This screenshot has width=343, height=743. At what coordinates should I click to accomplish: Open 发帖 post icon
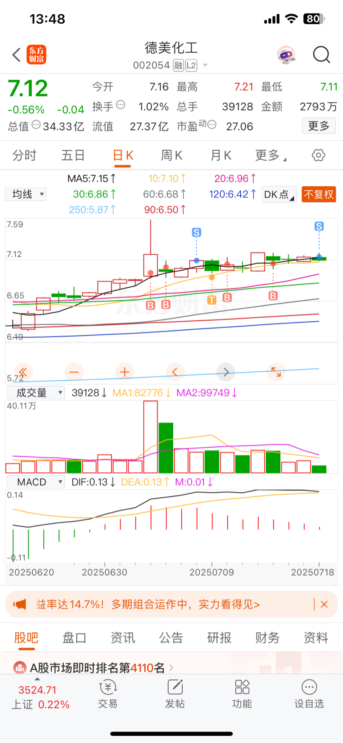pos(175,687)
